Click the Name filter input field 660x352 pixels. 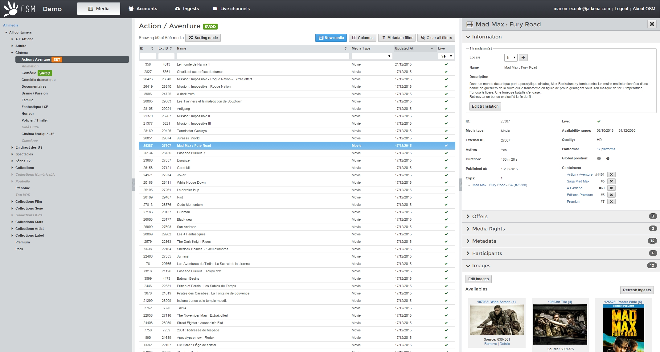[x=263, y=56]
